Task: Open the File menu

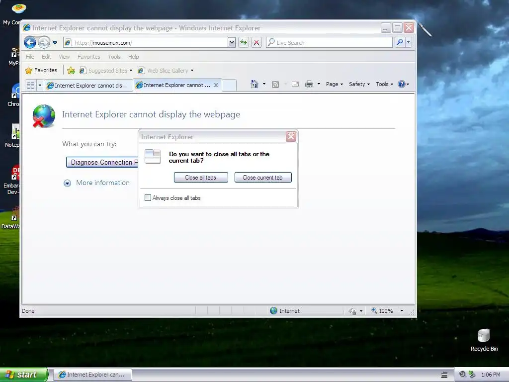Action: [x=30, y=57]
